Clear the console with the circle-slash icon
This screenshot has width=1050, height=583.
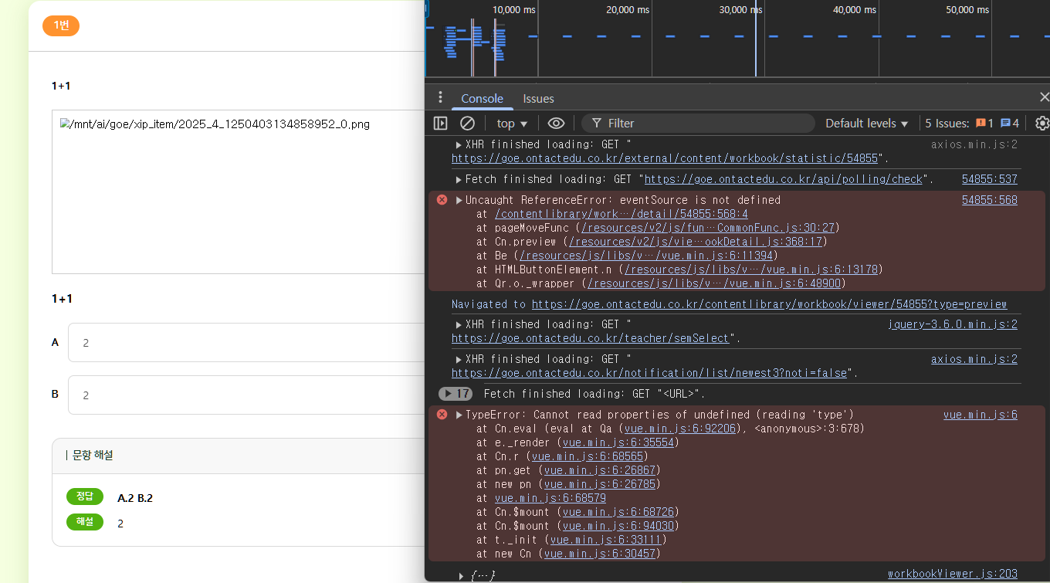tap(467, 124)
